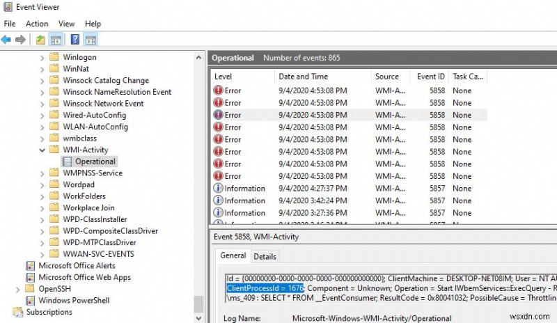This screenshot has height=323, width=557.
Task: Open the View menu
Action: [x=66, y=24]
